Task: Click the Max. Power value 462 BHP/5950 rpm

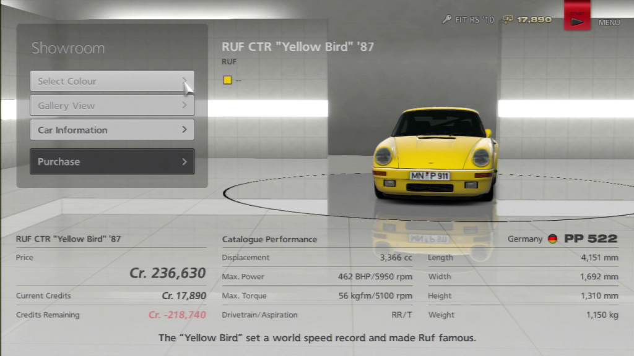Action: point(375,277)
